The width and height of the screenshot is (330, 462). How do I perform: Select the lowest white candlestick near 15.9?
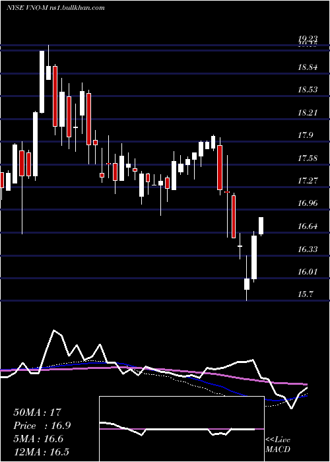[x=247, y=284]
